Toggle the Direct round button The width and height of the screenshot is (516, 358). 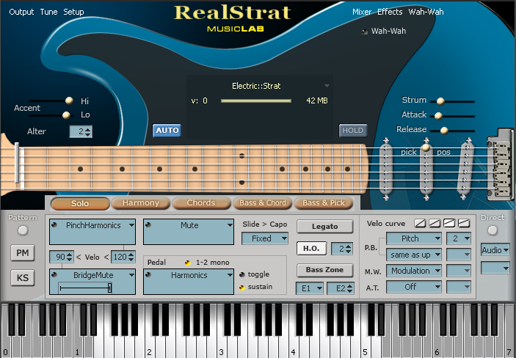pos(493,230)
